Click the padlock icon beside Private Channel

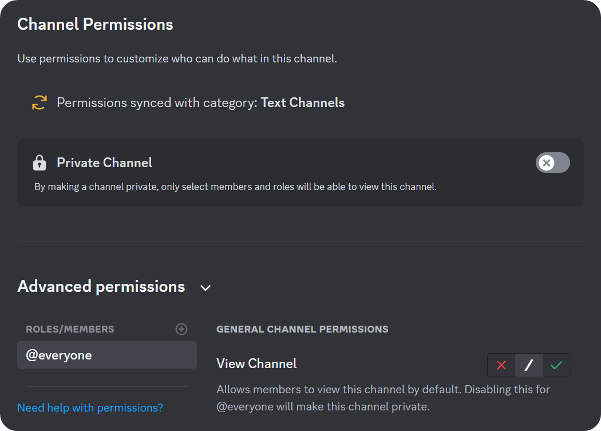tap(39, 162)
